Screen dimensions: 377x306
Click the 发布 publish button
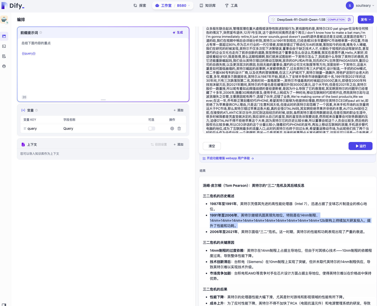tap(366, 19)
